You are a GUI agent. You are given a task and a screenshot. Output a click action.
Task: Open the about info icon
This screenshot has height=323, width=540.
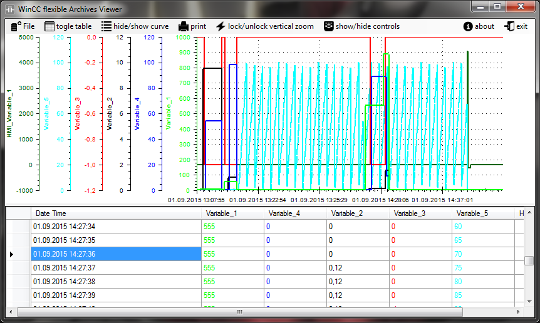pyautogui.click(x=467, y=26)
